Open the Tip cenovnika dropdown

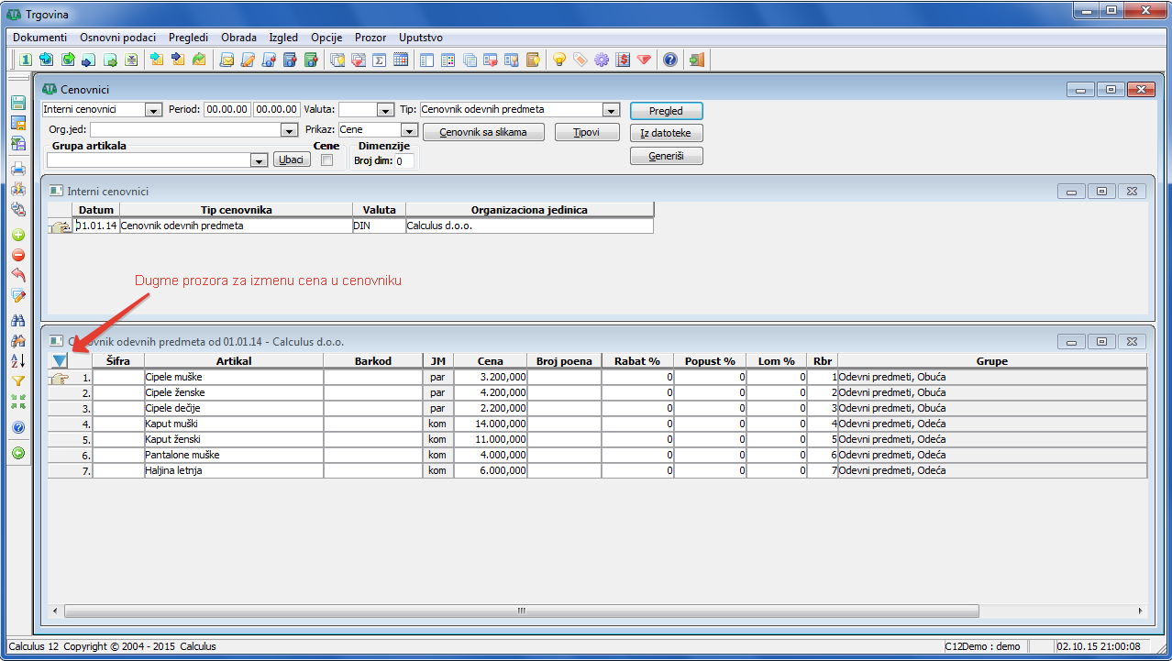(611, 110)
